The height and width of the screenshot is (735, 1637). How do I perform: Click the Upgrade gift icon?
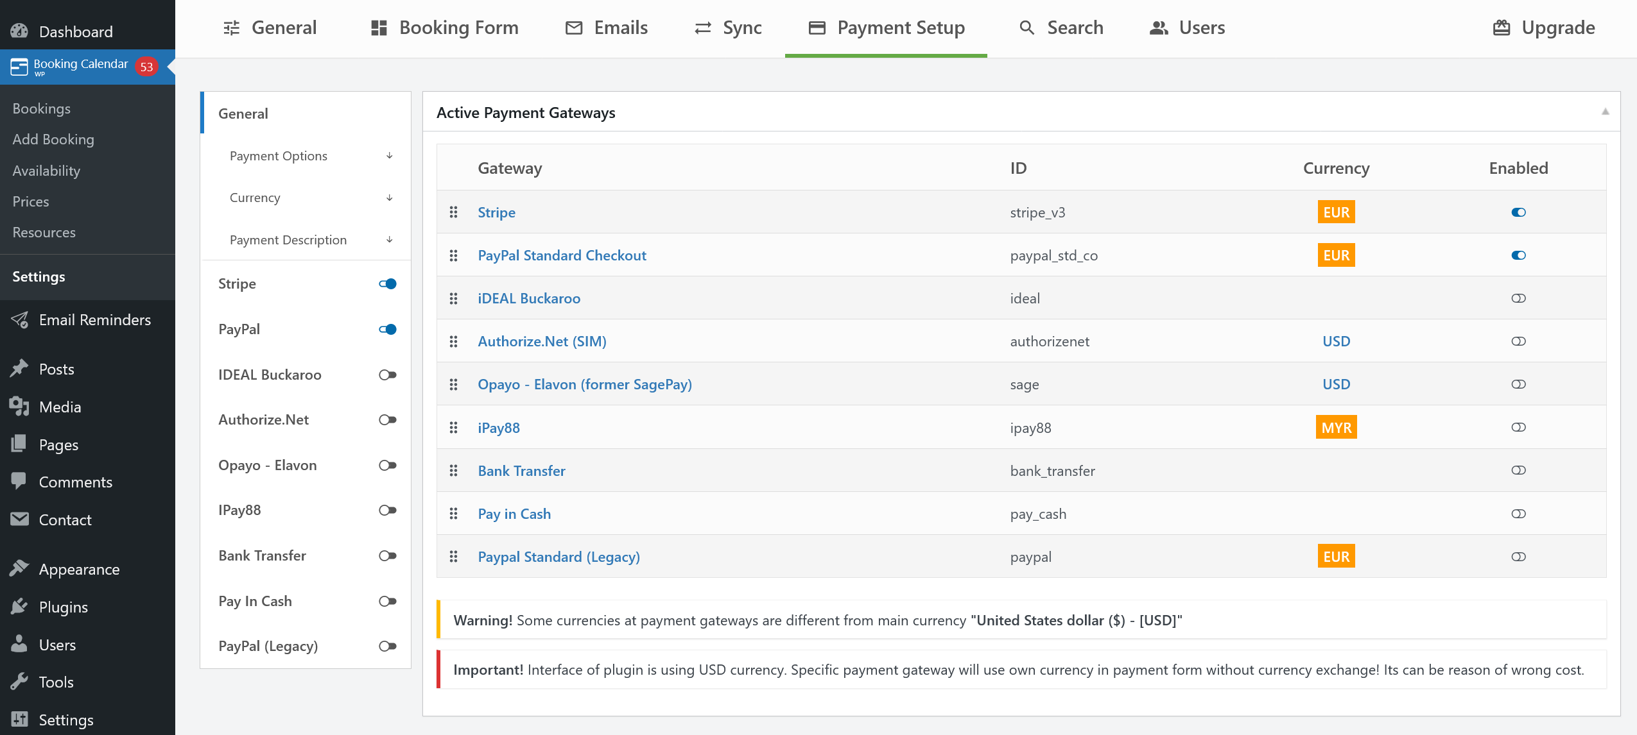coord(1502,28)
